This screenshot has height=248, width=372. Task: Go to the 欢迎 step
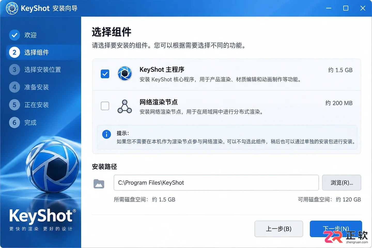[30, 35]
